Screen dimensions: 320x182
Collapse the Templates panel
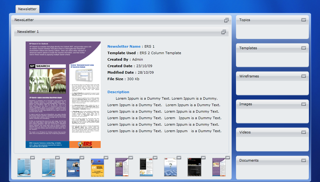(x=304, y=48)
